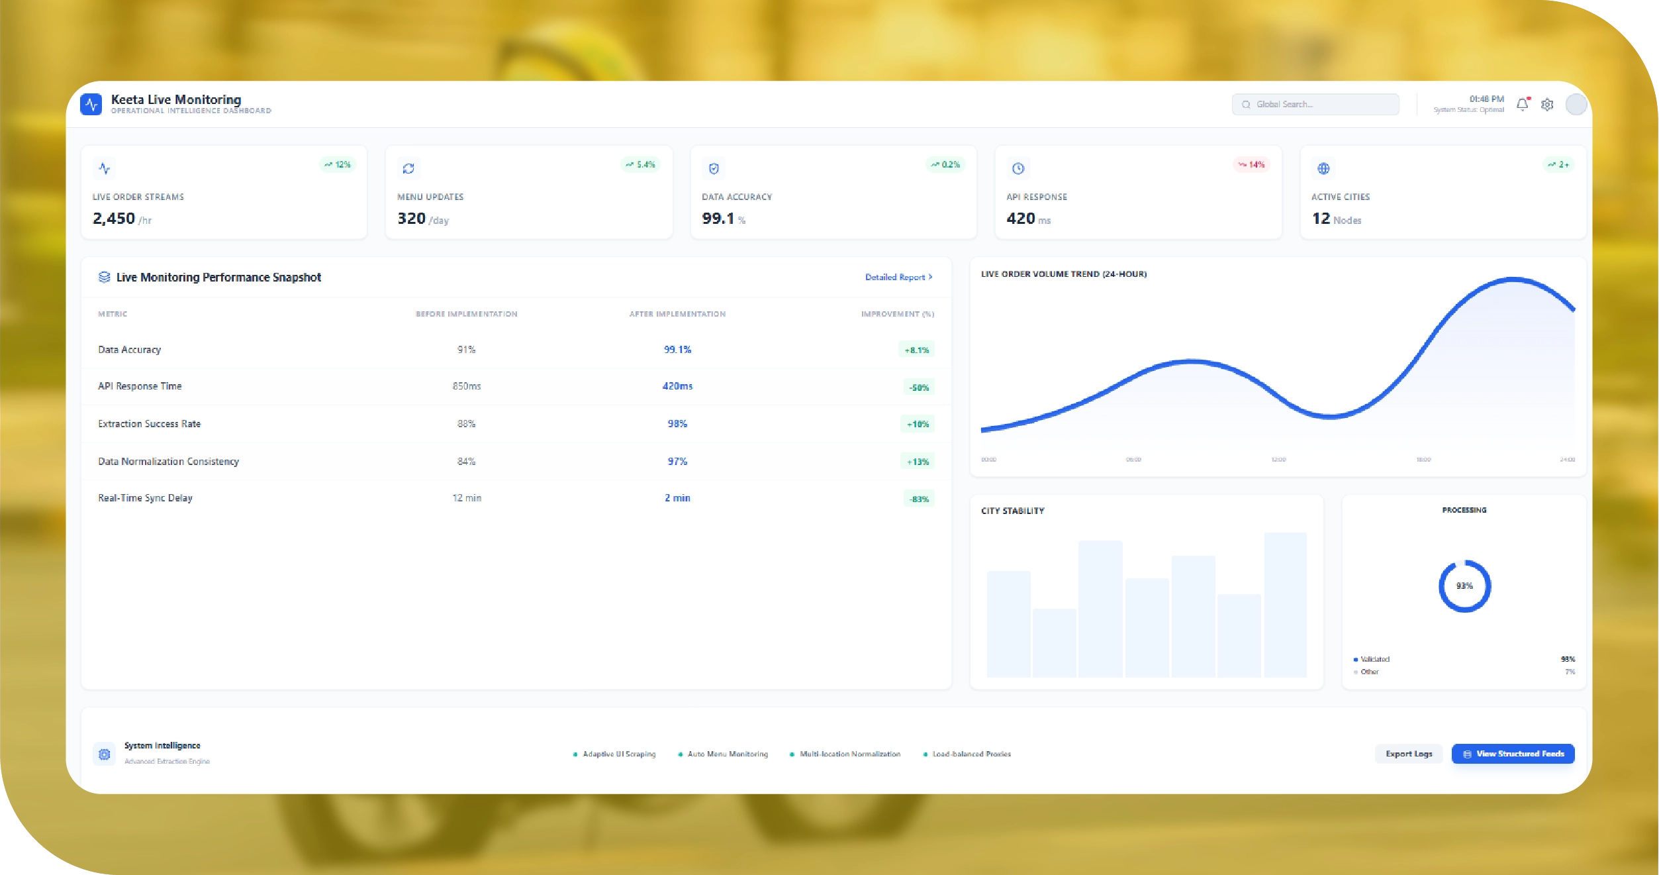Click the tallest City Stability bar
The image size is (1659, 875).
click(1285, 603)
